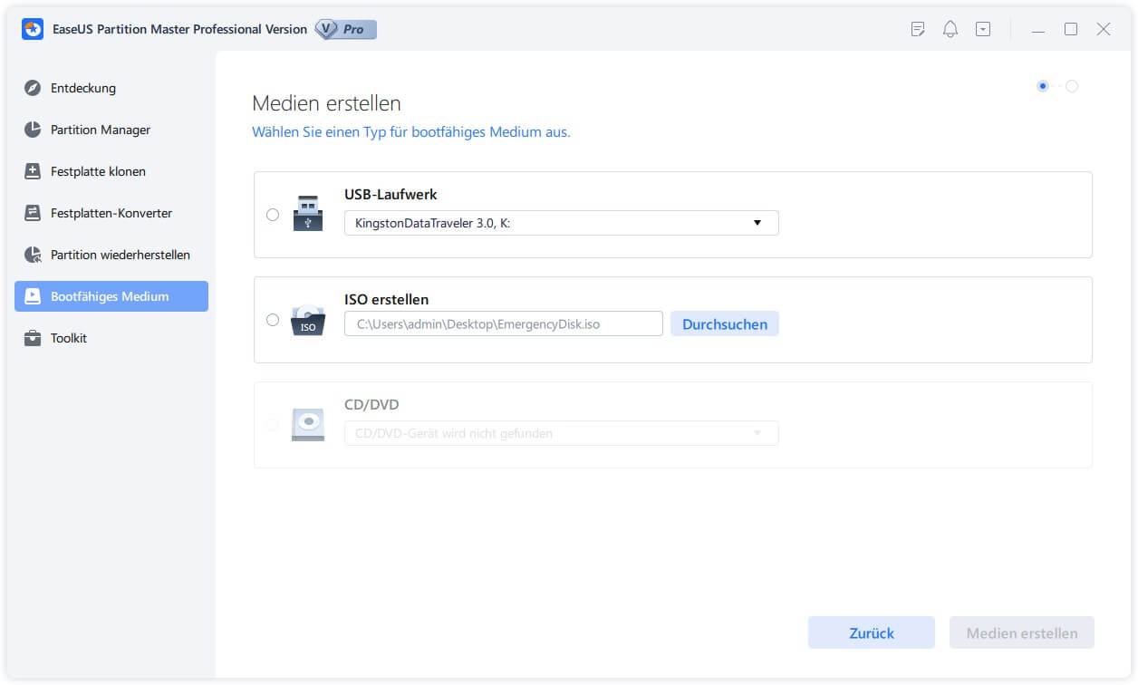Open Festplatten-Konverter section

pos(111,213)
